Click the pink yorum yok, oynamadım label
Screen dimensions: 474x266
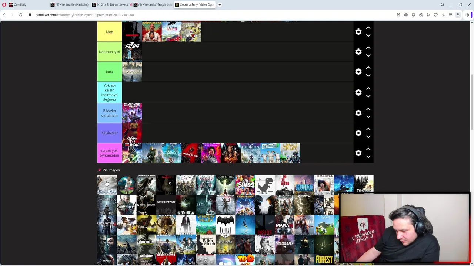click(109, 153)
